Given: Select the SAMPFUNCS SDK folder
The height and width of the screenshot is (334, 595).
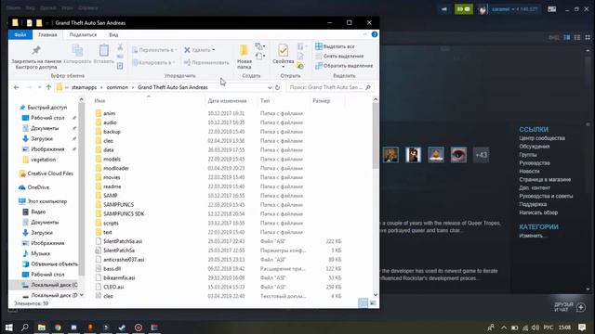Looking at the screenshot, I should click(x=124, y=214).
